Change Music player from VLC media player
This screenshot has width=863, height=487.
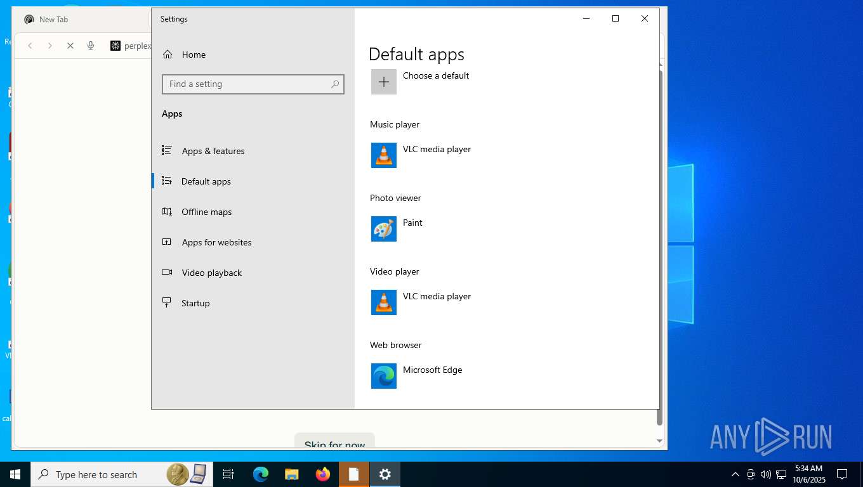pyautogui.click(x=437, y=149)
